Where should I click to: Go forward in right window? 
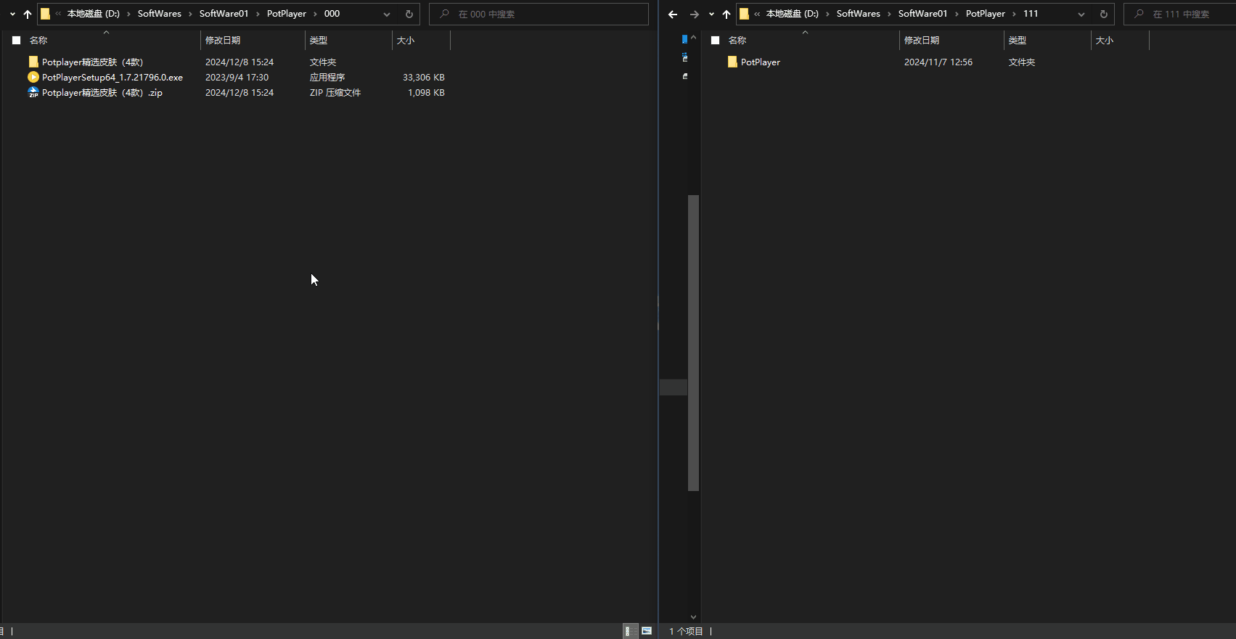pyautogui.click(x=695, y=14)
